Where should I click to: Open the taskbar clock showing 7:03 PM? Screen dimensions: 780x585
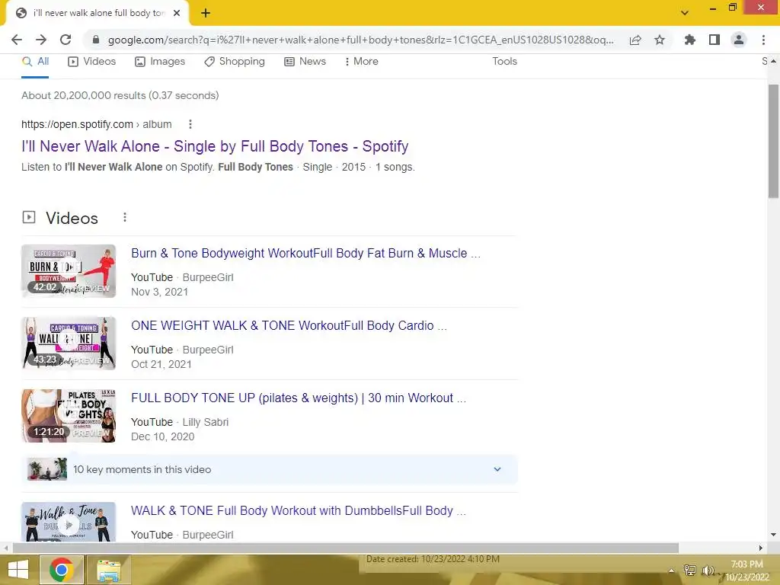(x=746, y=571)
